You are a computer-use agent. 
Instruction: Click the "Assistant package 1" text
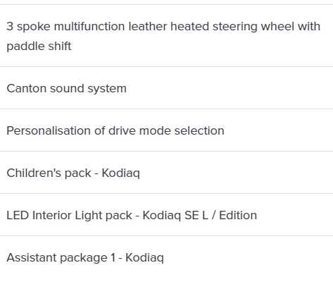coord(61,258)
